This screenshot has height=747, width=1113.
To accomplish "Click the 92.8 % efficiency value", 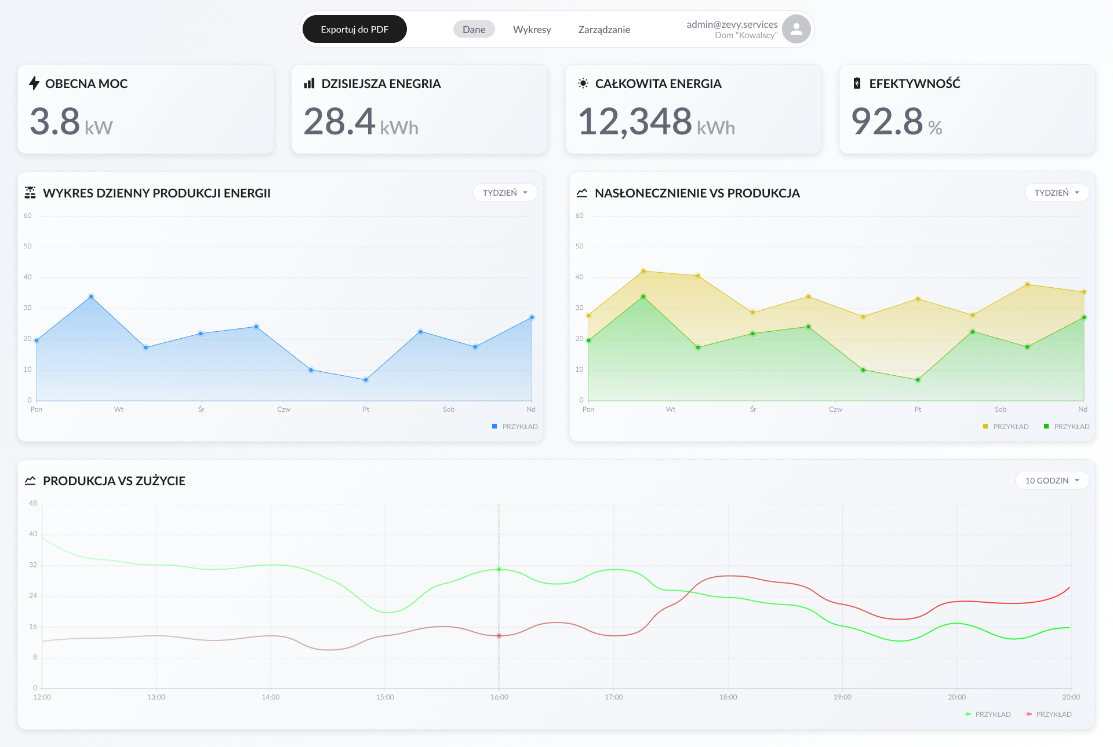I will (x=897, y=122).
